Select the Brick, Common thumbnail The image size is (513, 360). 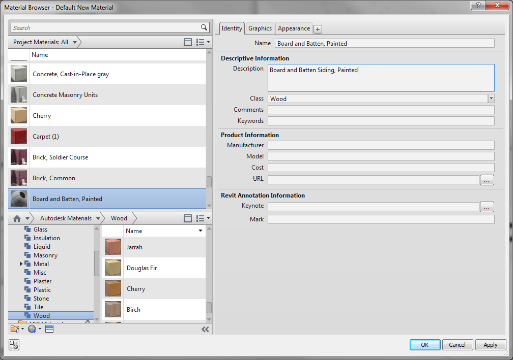19,178
